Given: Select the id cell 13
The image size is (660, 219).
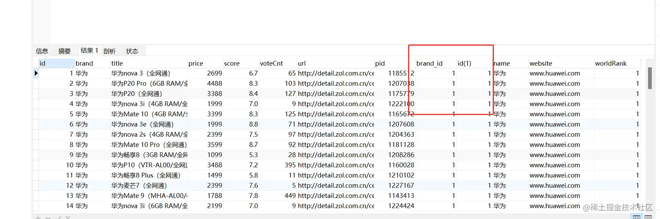Looking at the screenshot, I should click(x=56, y=196).
